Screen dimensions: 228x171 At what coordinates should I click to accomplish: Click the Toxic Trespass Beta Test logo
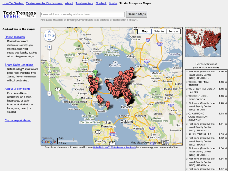pos(20,14)
